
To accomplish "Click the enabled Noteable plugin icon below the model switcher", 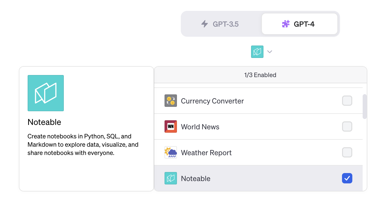I will pos(257,52).
